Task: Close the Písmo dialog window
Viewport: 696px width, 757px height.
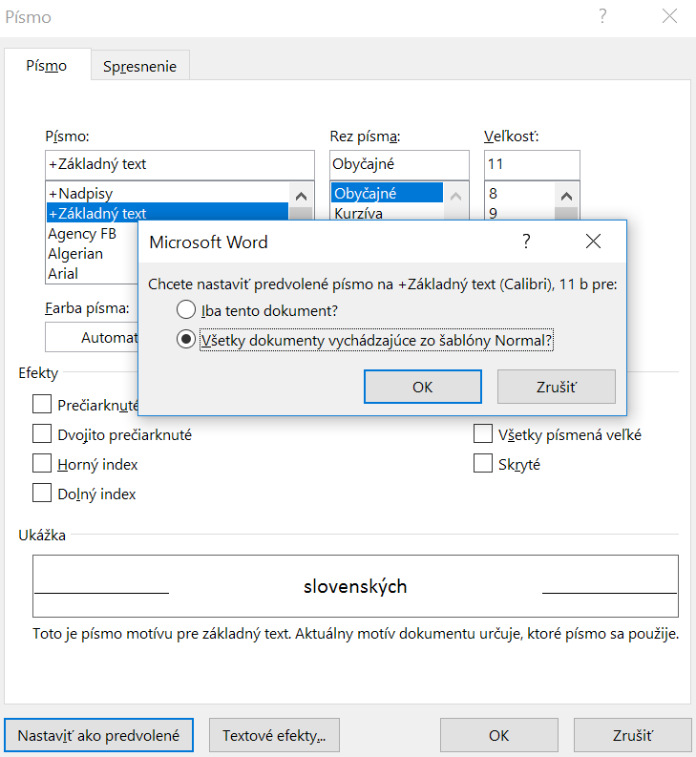Action: [669, 16]
